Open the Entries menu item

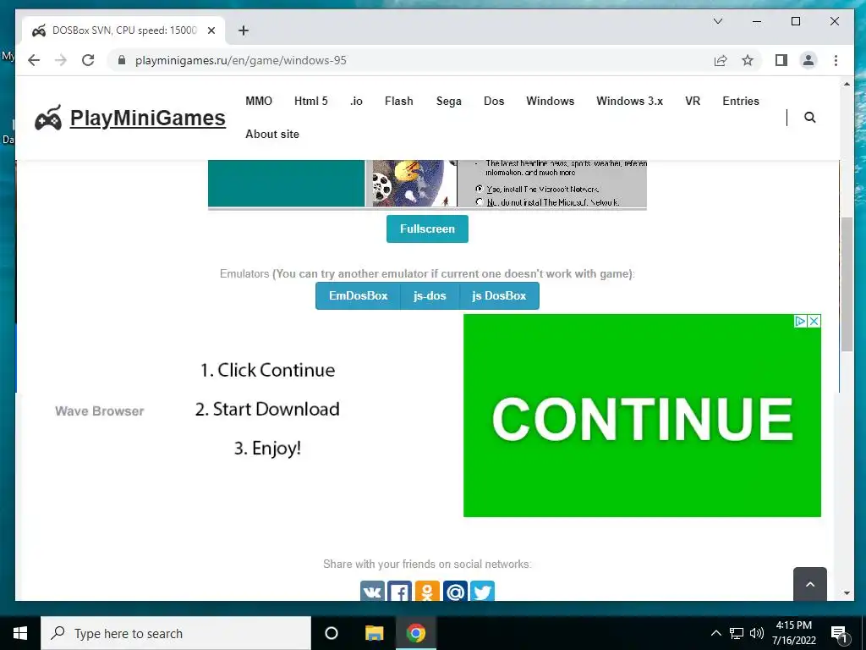click(x=741, y=101)
